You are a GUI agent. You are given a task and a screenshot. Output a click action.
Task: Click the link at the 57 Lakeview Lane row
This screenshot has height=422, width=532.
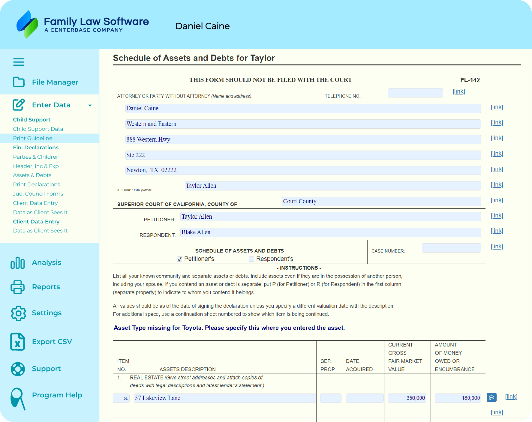511,397
